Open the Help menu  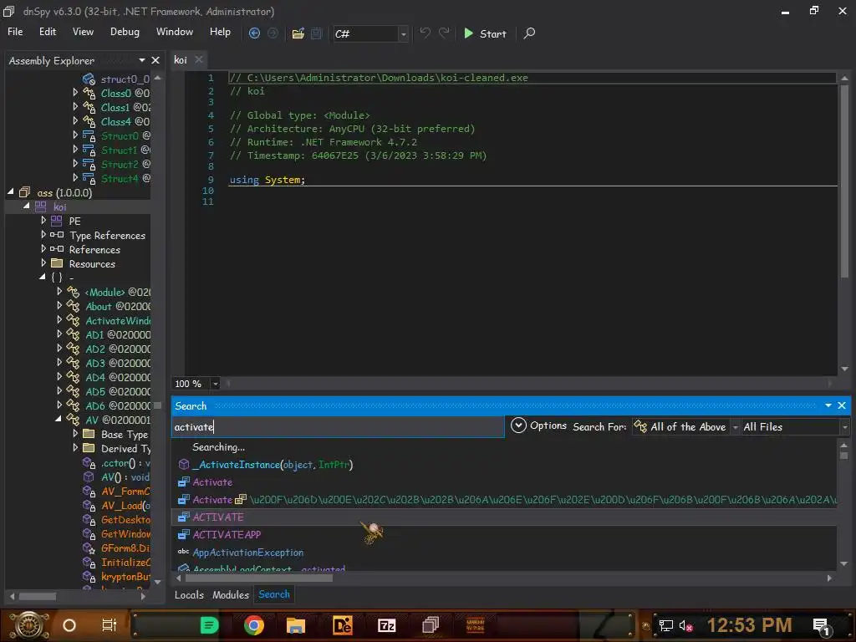220,32
